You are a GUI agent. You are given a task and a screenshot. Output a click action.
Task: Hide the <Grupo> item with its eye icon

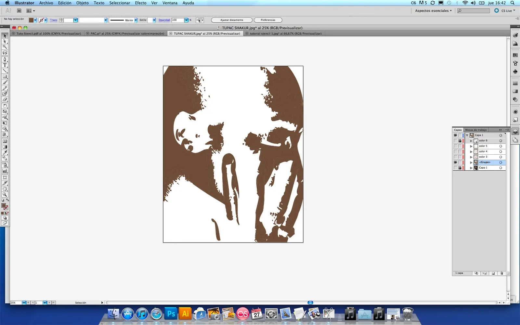pyautogui.click(x=455, y=162)
